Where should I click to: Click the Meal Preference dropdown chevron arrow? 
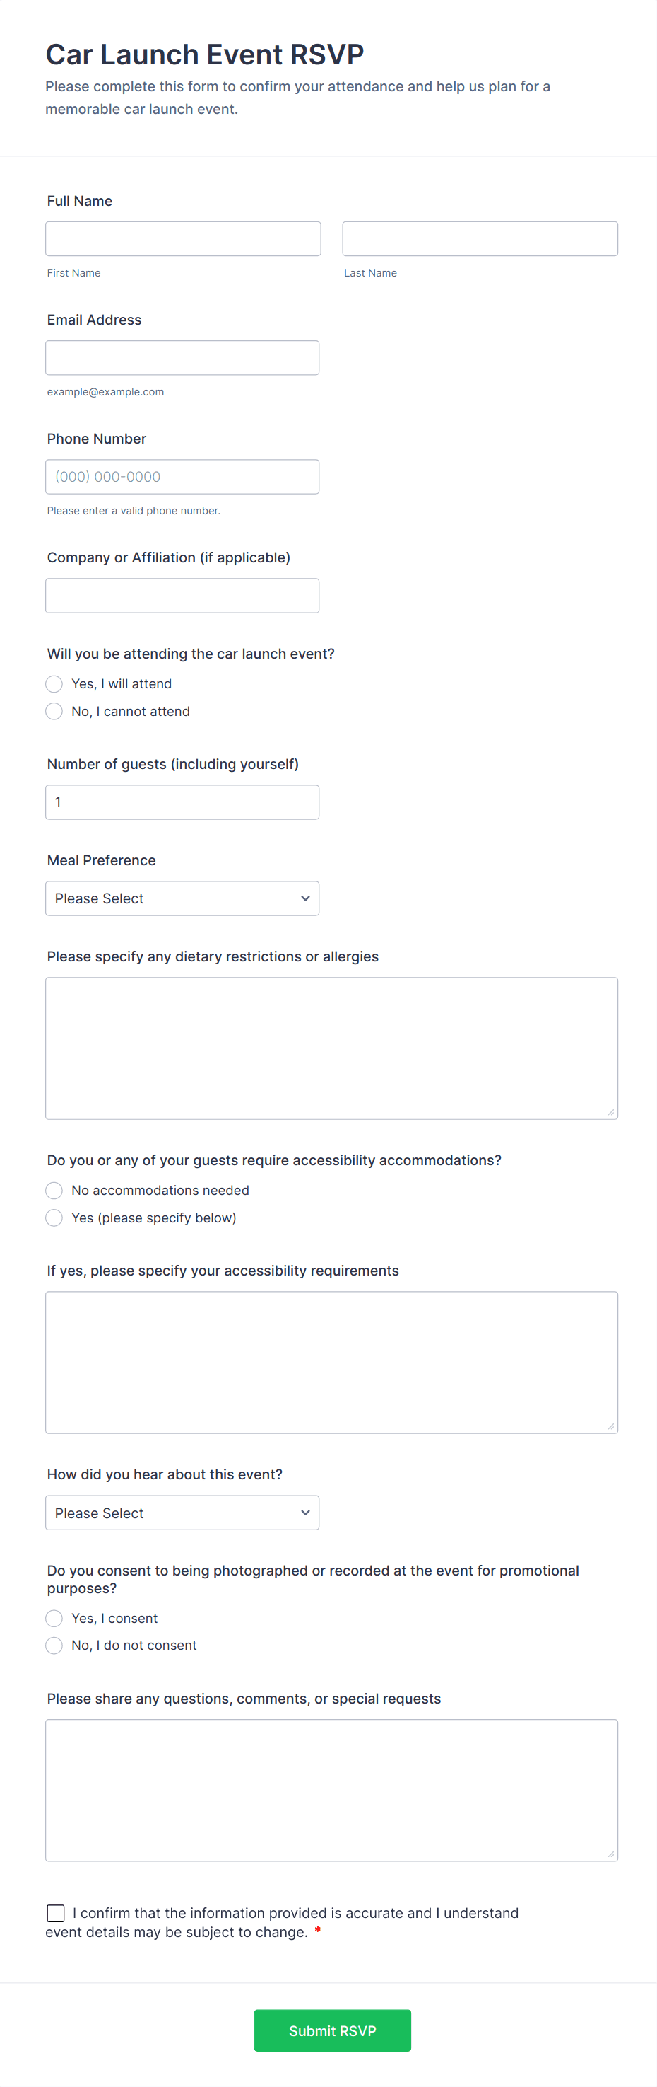[305, 898]
